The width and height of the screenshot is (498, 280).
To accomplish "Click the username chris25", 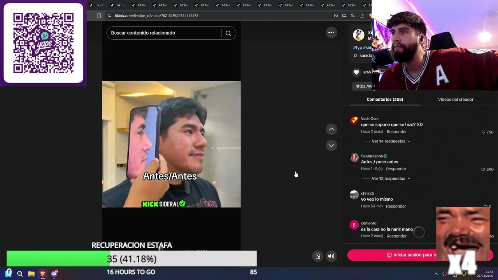I will coord(367,193).
